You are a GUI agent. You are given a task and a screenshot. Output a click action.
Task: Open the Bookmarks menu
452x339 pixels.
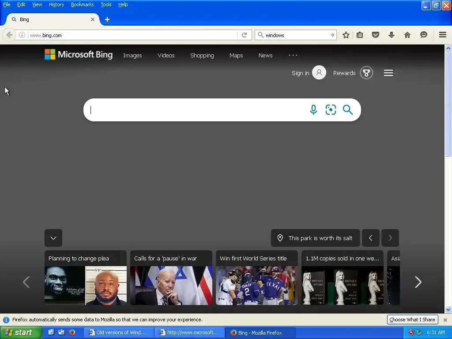pos(83,4)
